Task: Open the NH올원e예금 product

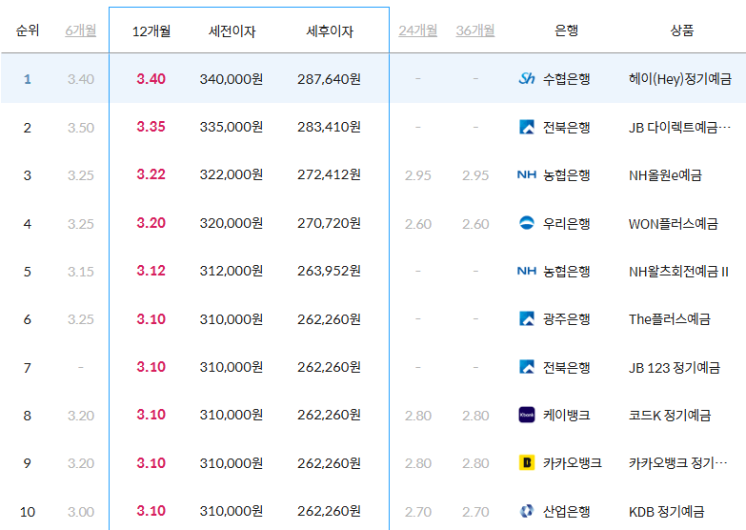Action: click(x=665, y=175)
